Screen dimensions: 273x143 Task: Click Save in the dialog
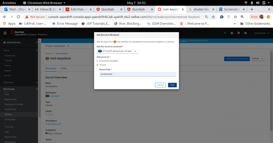172,85
